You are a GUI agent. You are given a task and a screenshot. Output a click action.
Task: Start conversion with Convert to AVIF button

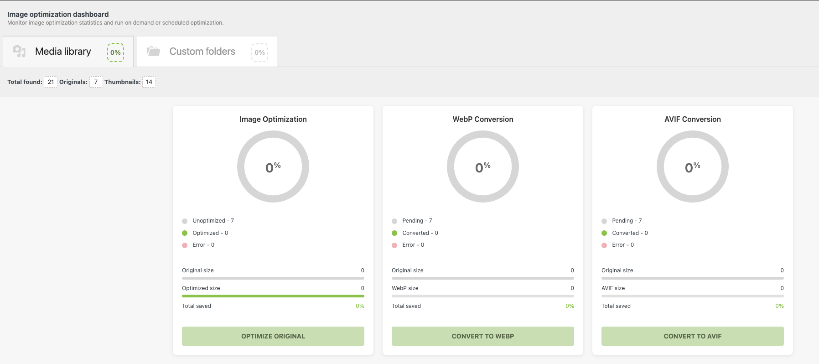pos(692,336)
